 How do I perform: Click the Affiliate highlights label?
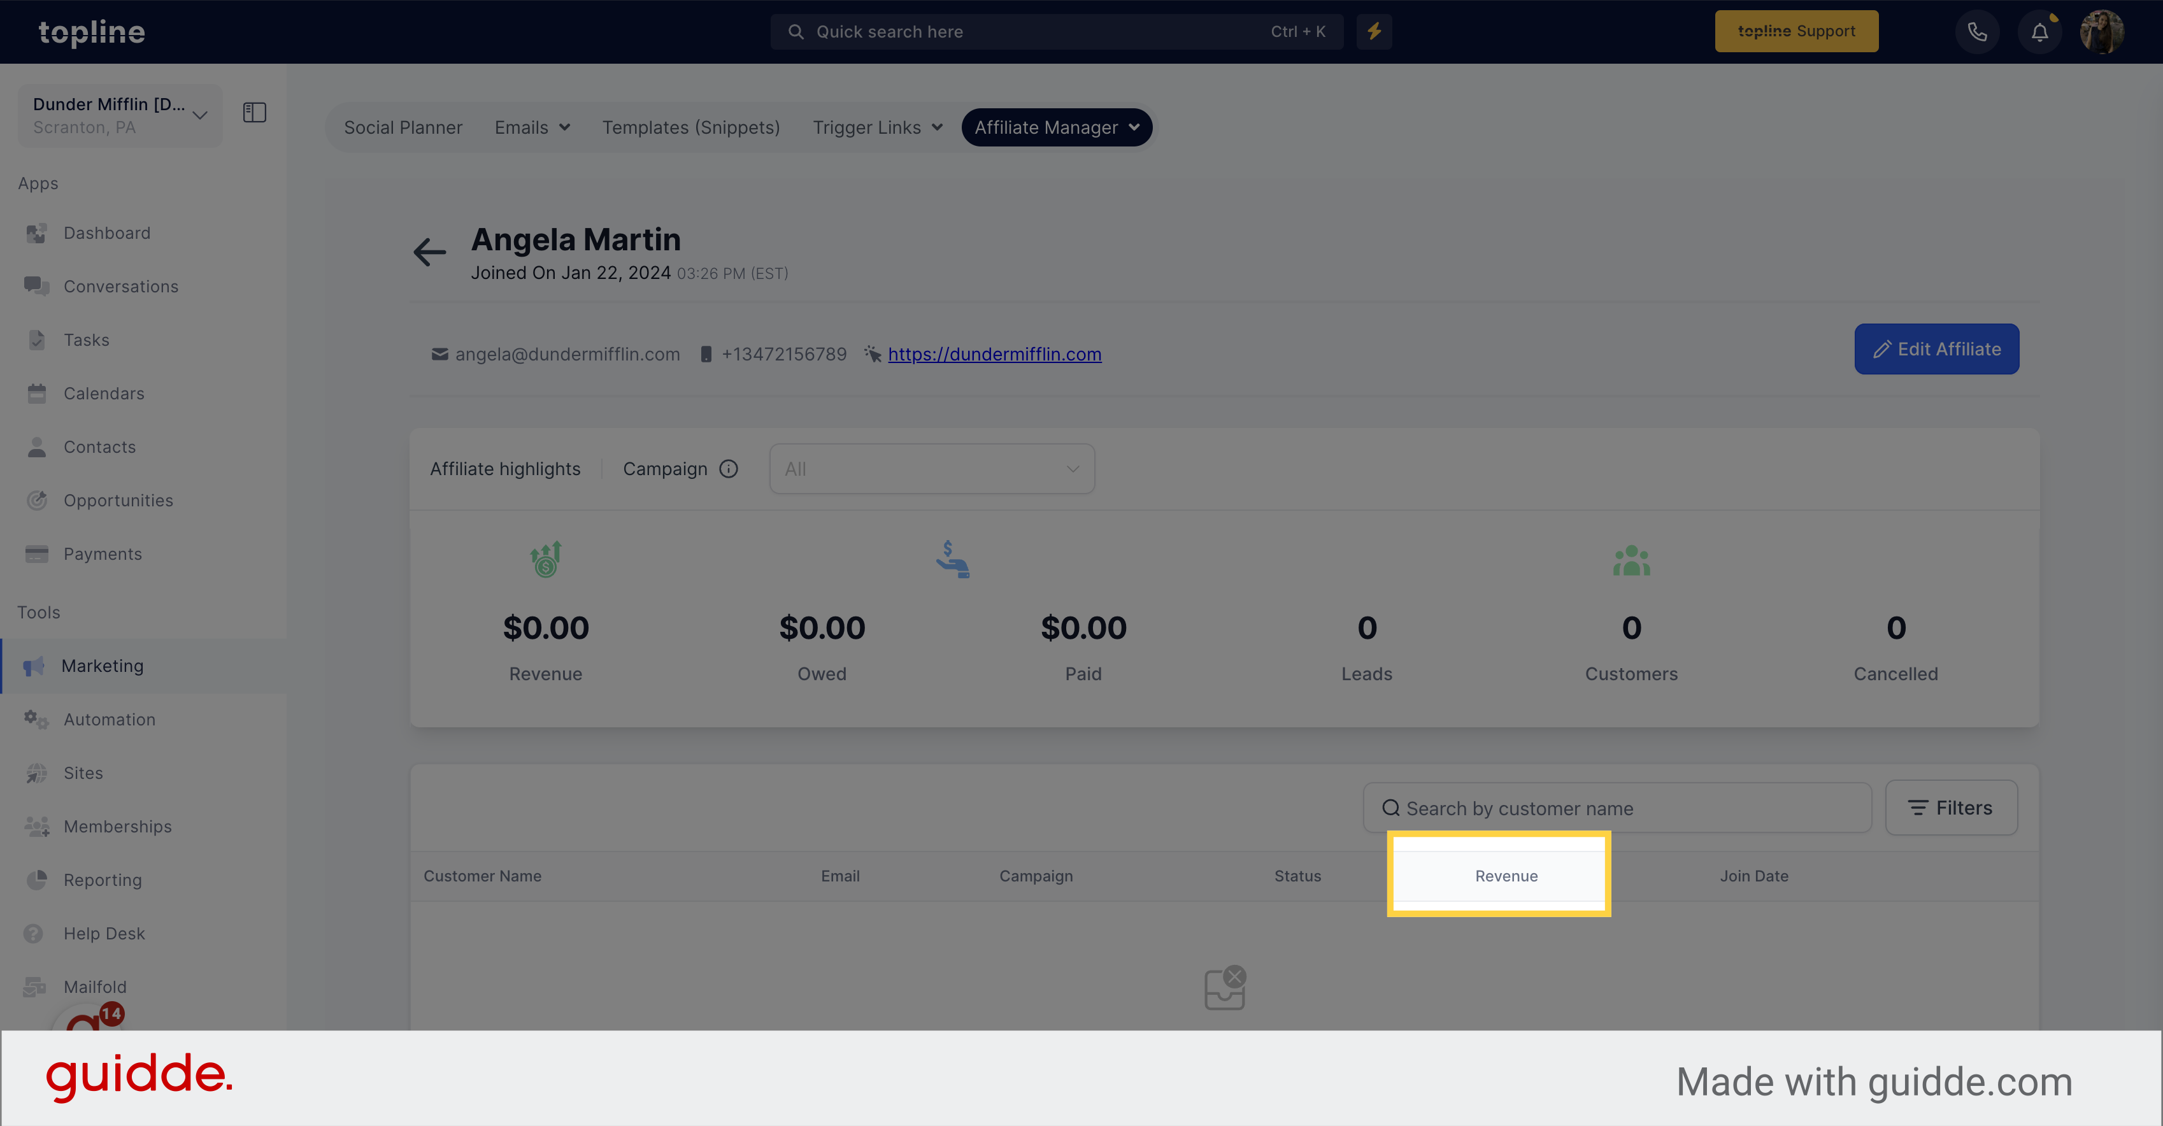point(504,469)
